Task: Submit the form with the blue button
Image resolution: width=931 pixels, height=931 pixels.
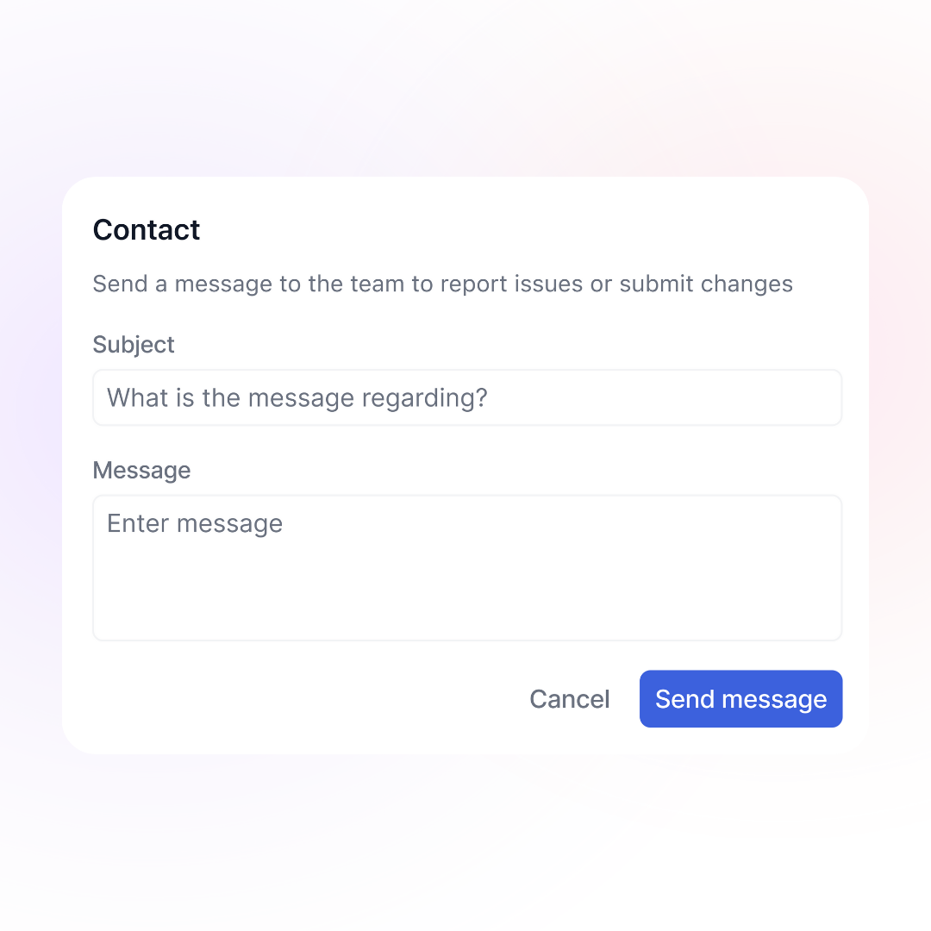Action: (740, 699)
